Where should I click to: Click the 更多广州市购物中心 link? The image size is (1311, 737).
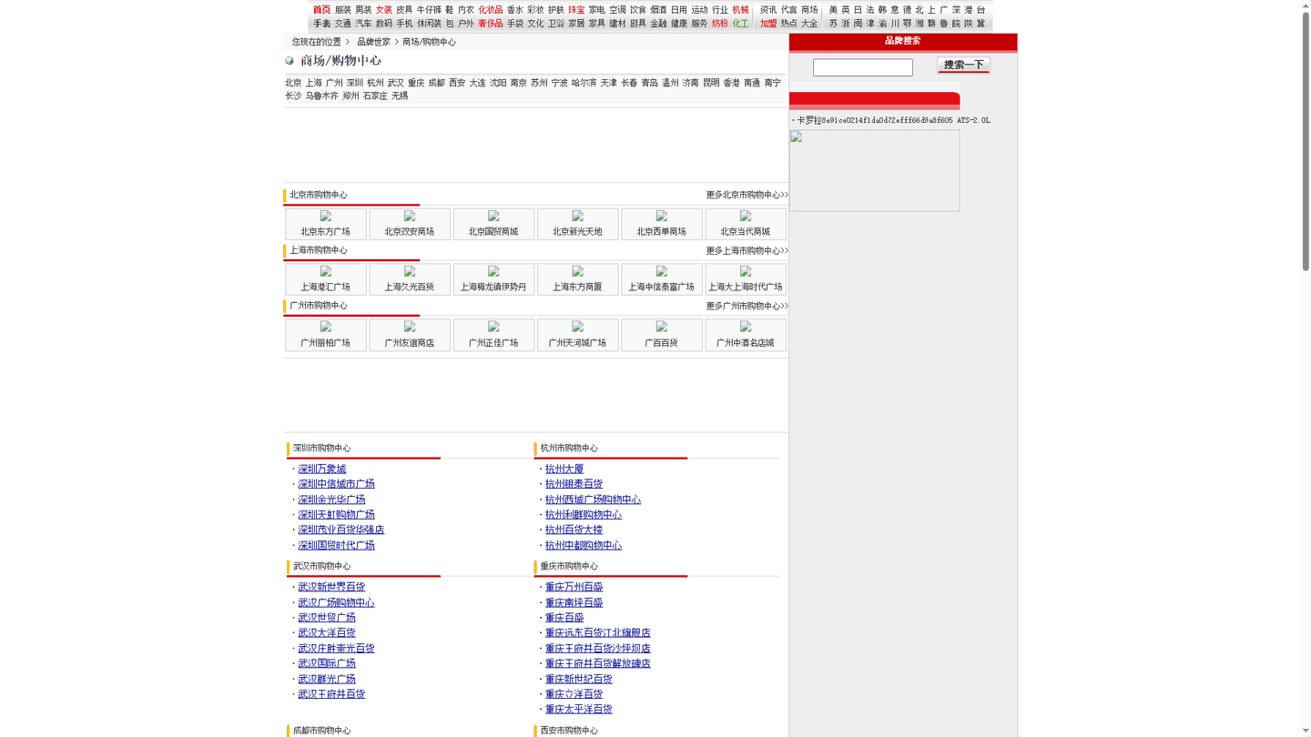coord(747,306)
